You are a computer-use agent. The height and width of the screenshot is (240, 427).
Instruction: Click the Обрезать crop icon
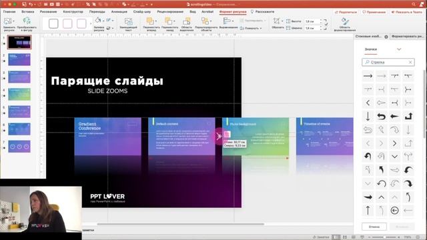[277, 21]
